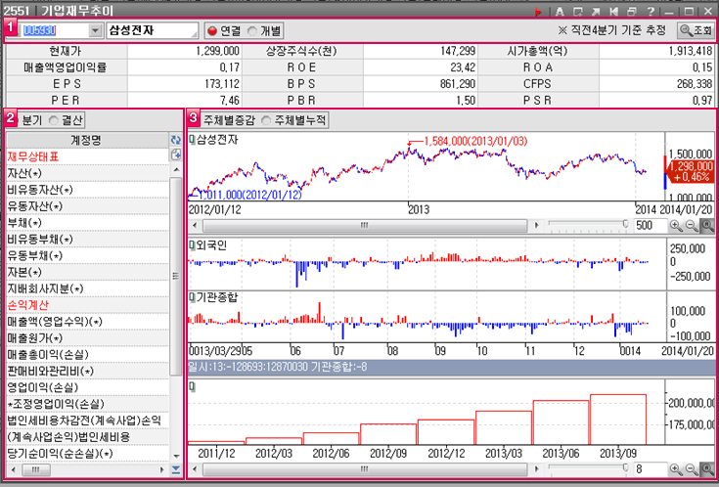
Task: Zoom in on the quarterly bar chart
Action: click(675, 469)
